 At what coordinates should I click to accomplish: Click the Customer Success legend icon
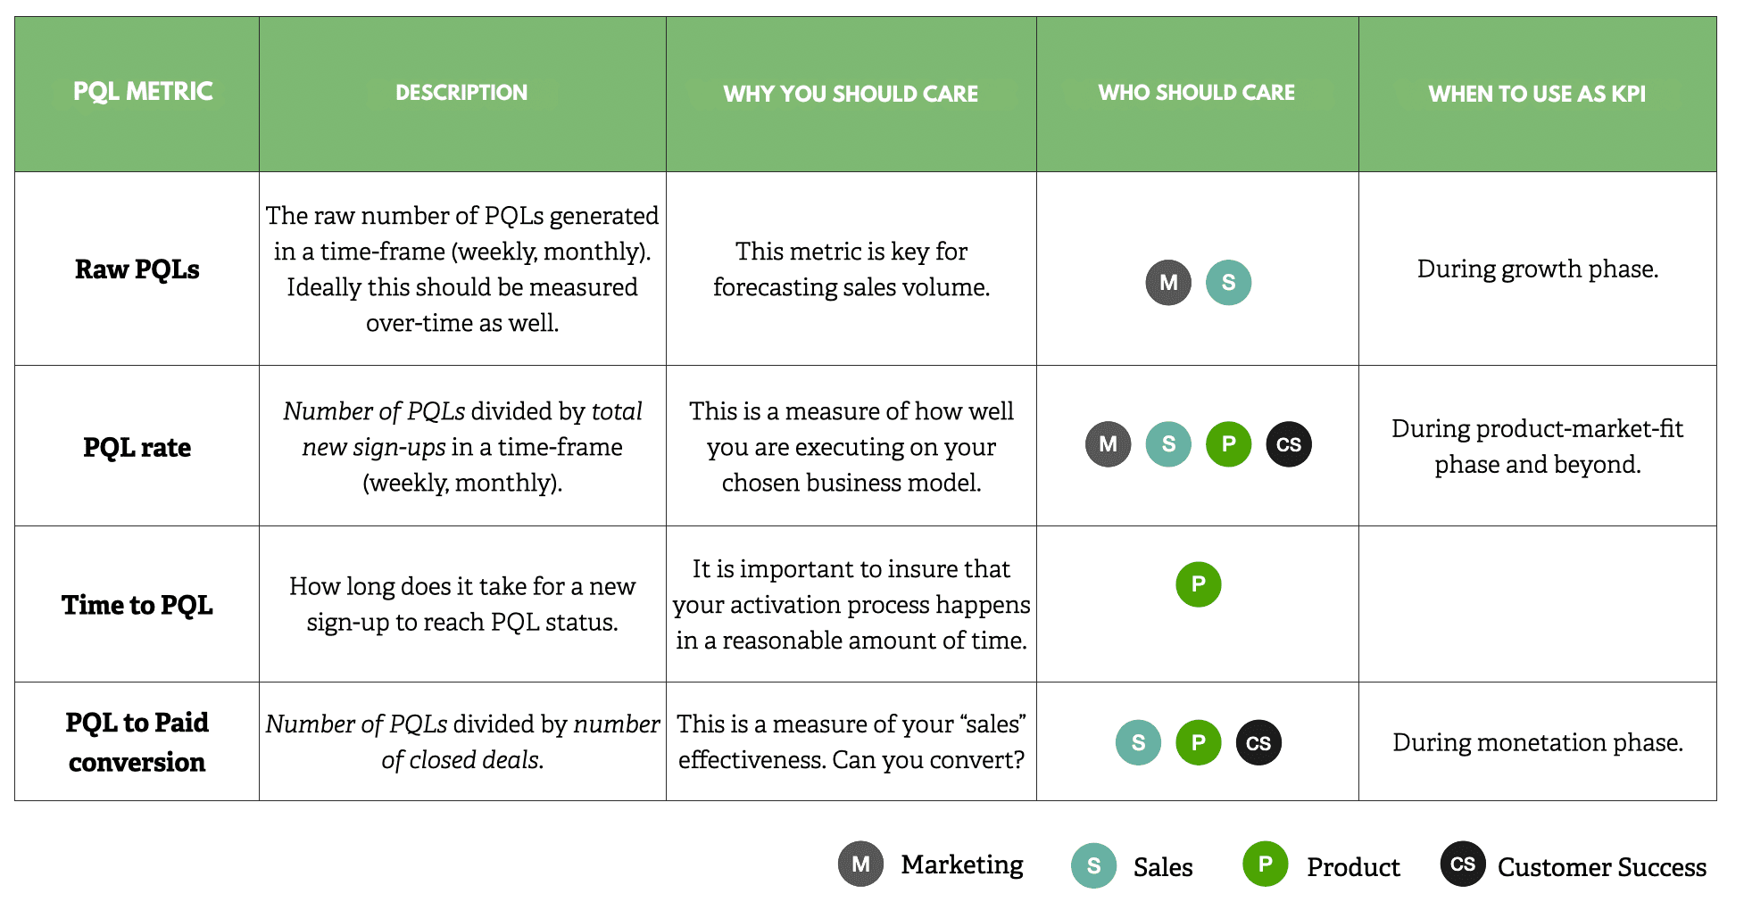point(1463,864)
